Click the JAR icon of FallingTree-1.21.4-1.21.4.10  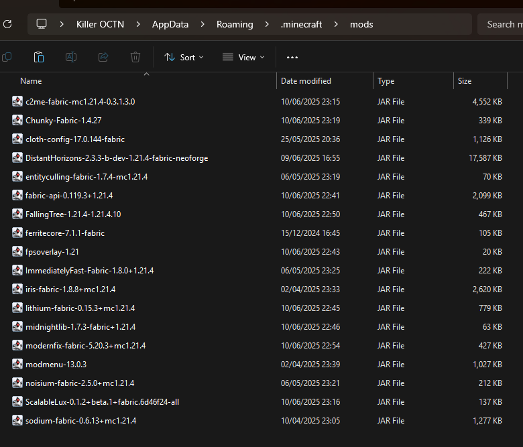[17, 214]
